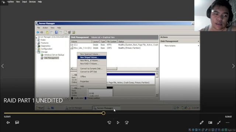236x132 pixels.
Task: Open the three-dot more options menu
Action: point(228,122)
